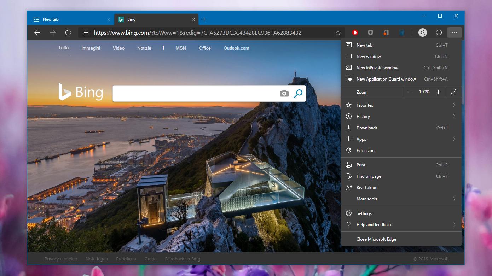Screen dimensions: 492x276
Task: Open a new tab with plus button
Action: pyautogui.click(x=204, y=19)
